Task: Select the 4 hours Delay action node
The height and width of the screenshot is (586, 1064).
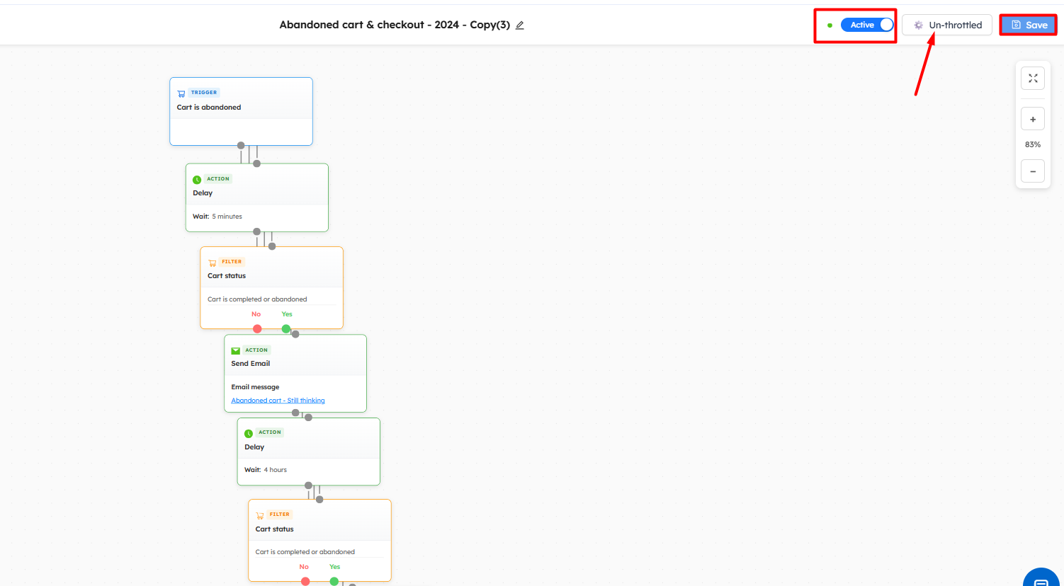Action: pos(308,454)
